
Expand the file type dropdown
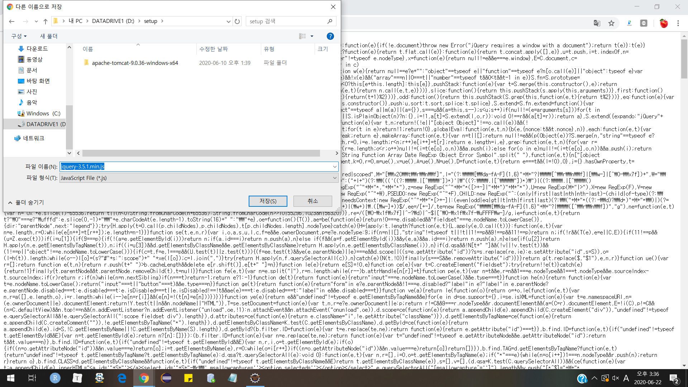(x=334, y=178)
